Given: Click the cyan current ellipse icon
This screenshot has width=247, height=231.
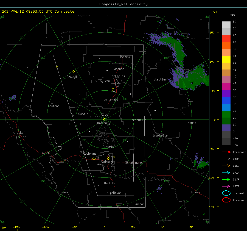Looking at the screenshot, I should pyautogui.click(x=226, y=193).
